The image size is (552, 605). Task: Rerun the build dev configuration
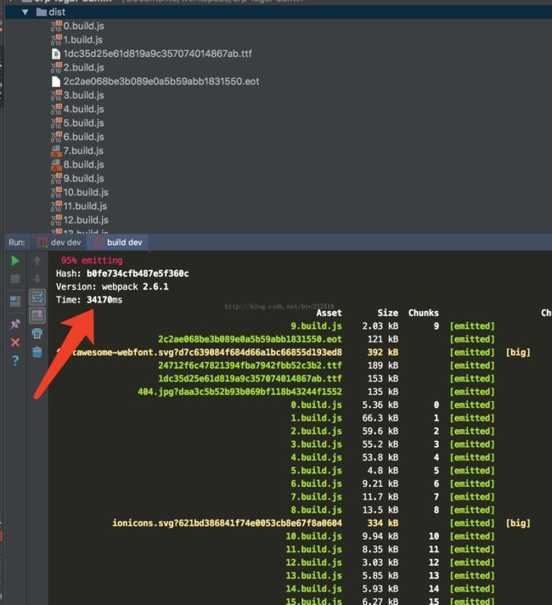tap(15, 261)
